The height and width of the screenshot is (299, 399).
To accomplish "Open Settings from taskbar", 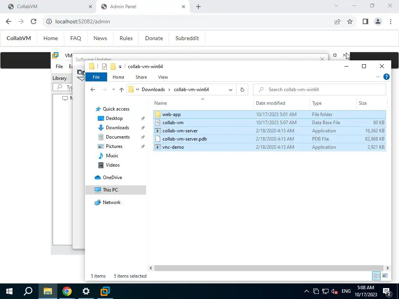I will tap(86, 291).
